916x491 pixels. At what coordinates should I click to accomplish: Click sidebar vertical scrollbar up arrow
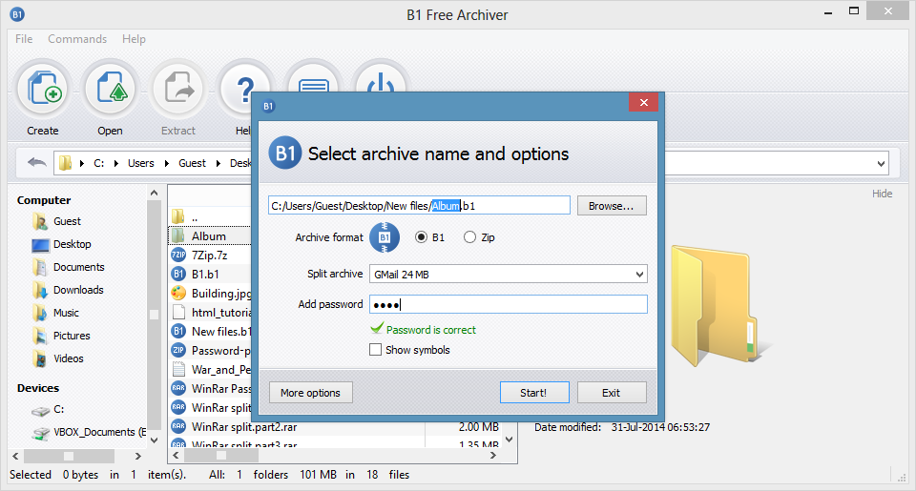(x=155, y=193)
